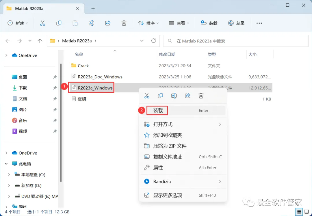Click the Rename icon in the context menu

[x=174, y=96]
